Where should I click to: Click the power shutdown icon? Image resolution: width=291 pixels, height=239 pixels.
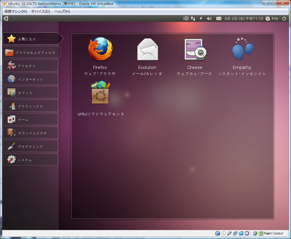click(x=284, y=18)
